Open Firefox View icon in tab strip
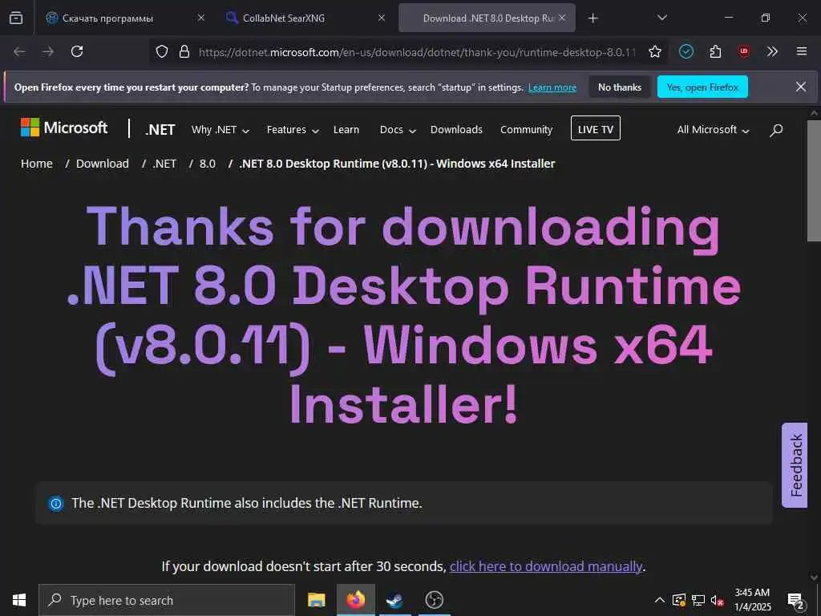Screen dimensions: 821x616 [x=16, y=18]
